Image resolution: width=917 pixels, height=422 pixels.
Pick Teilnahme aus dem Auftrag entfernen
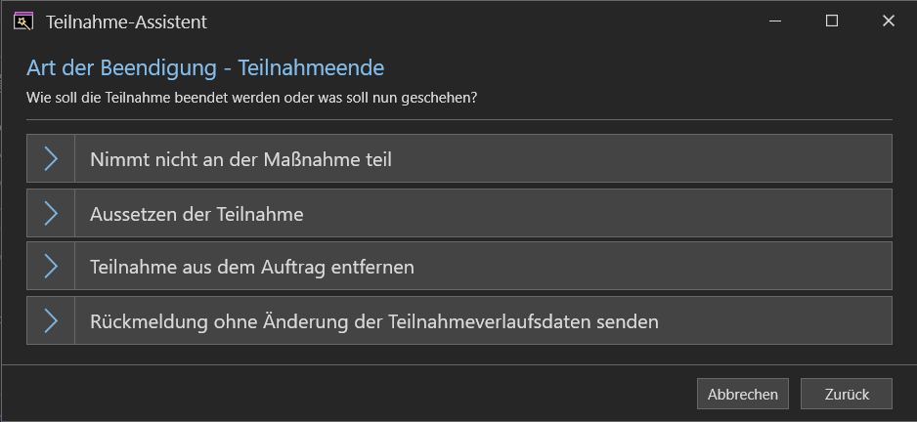point(459,266)
